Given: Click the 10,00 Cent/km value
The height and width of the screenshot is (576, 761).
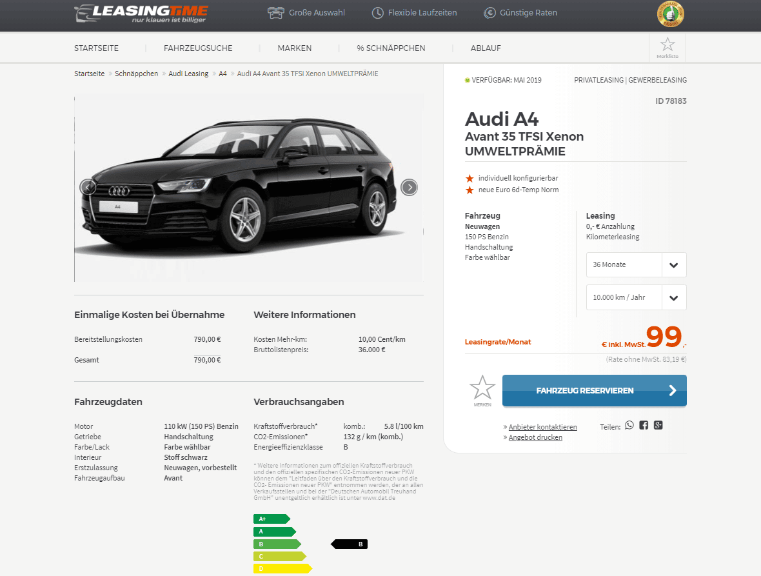Looking at the screenshot, I should coord(382,339).
